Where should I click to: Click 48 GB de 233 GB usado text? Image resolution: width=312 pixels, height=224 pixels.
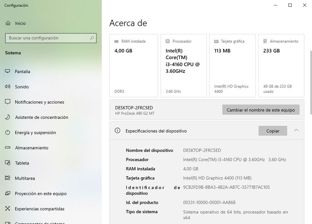(x=277, y=89)
